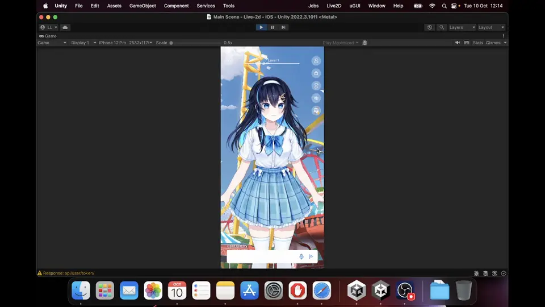
Task: Open the Help menu
Action: tap(398, 6)
